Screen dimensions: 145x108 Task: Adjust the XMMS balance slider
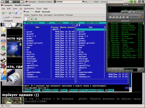134,12
